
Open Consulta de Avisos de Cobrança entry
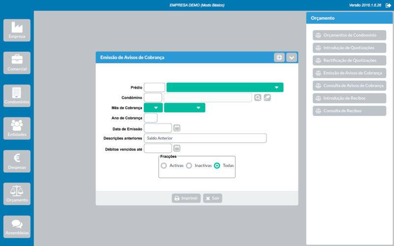[x=349, y=86]
